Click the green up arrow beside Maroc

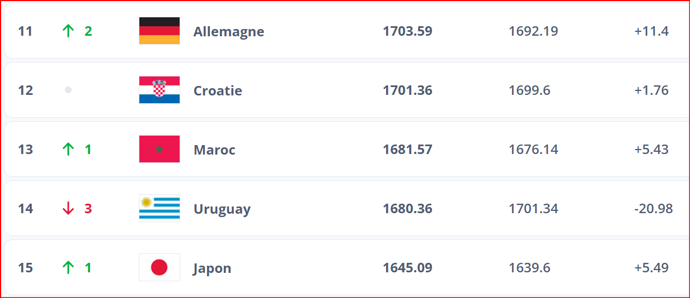coord(68,149)
